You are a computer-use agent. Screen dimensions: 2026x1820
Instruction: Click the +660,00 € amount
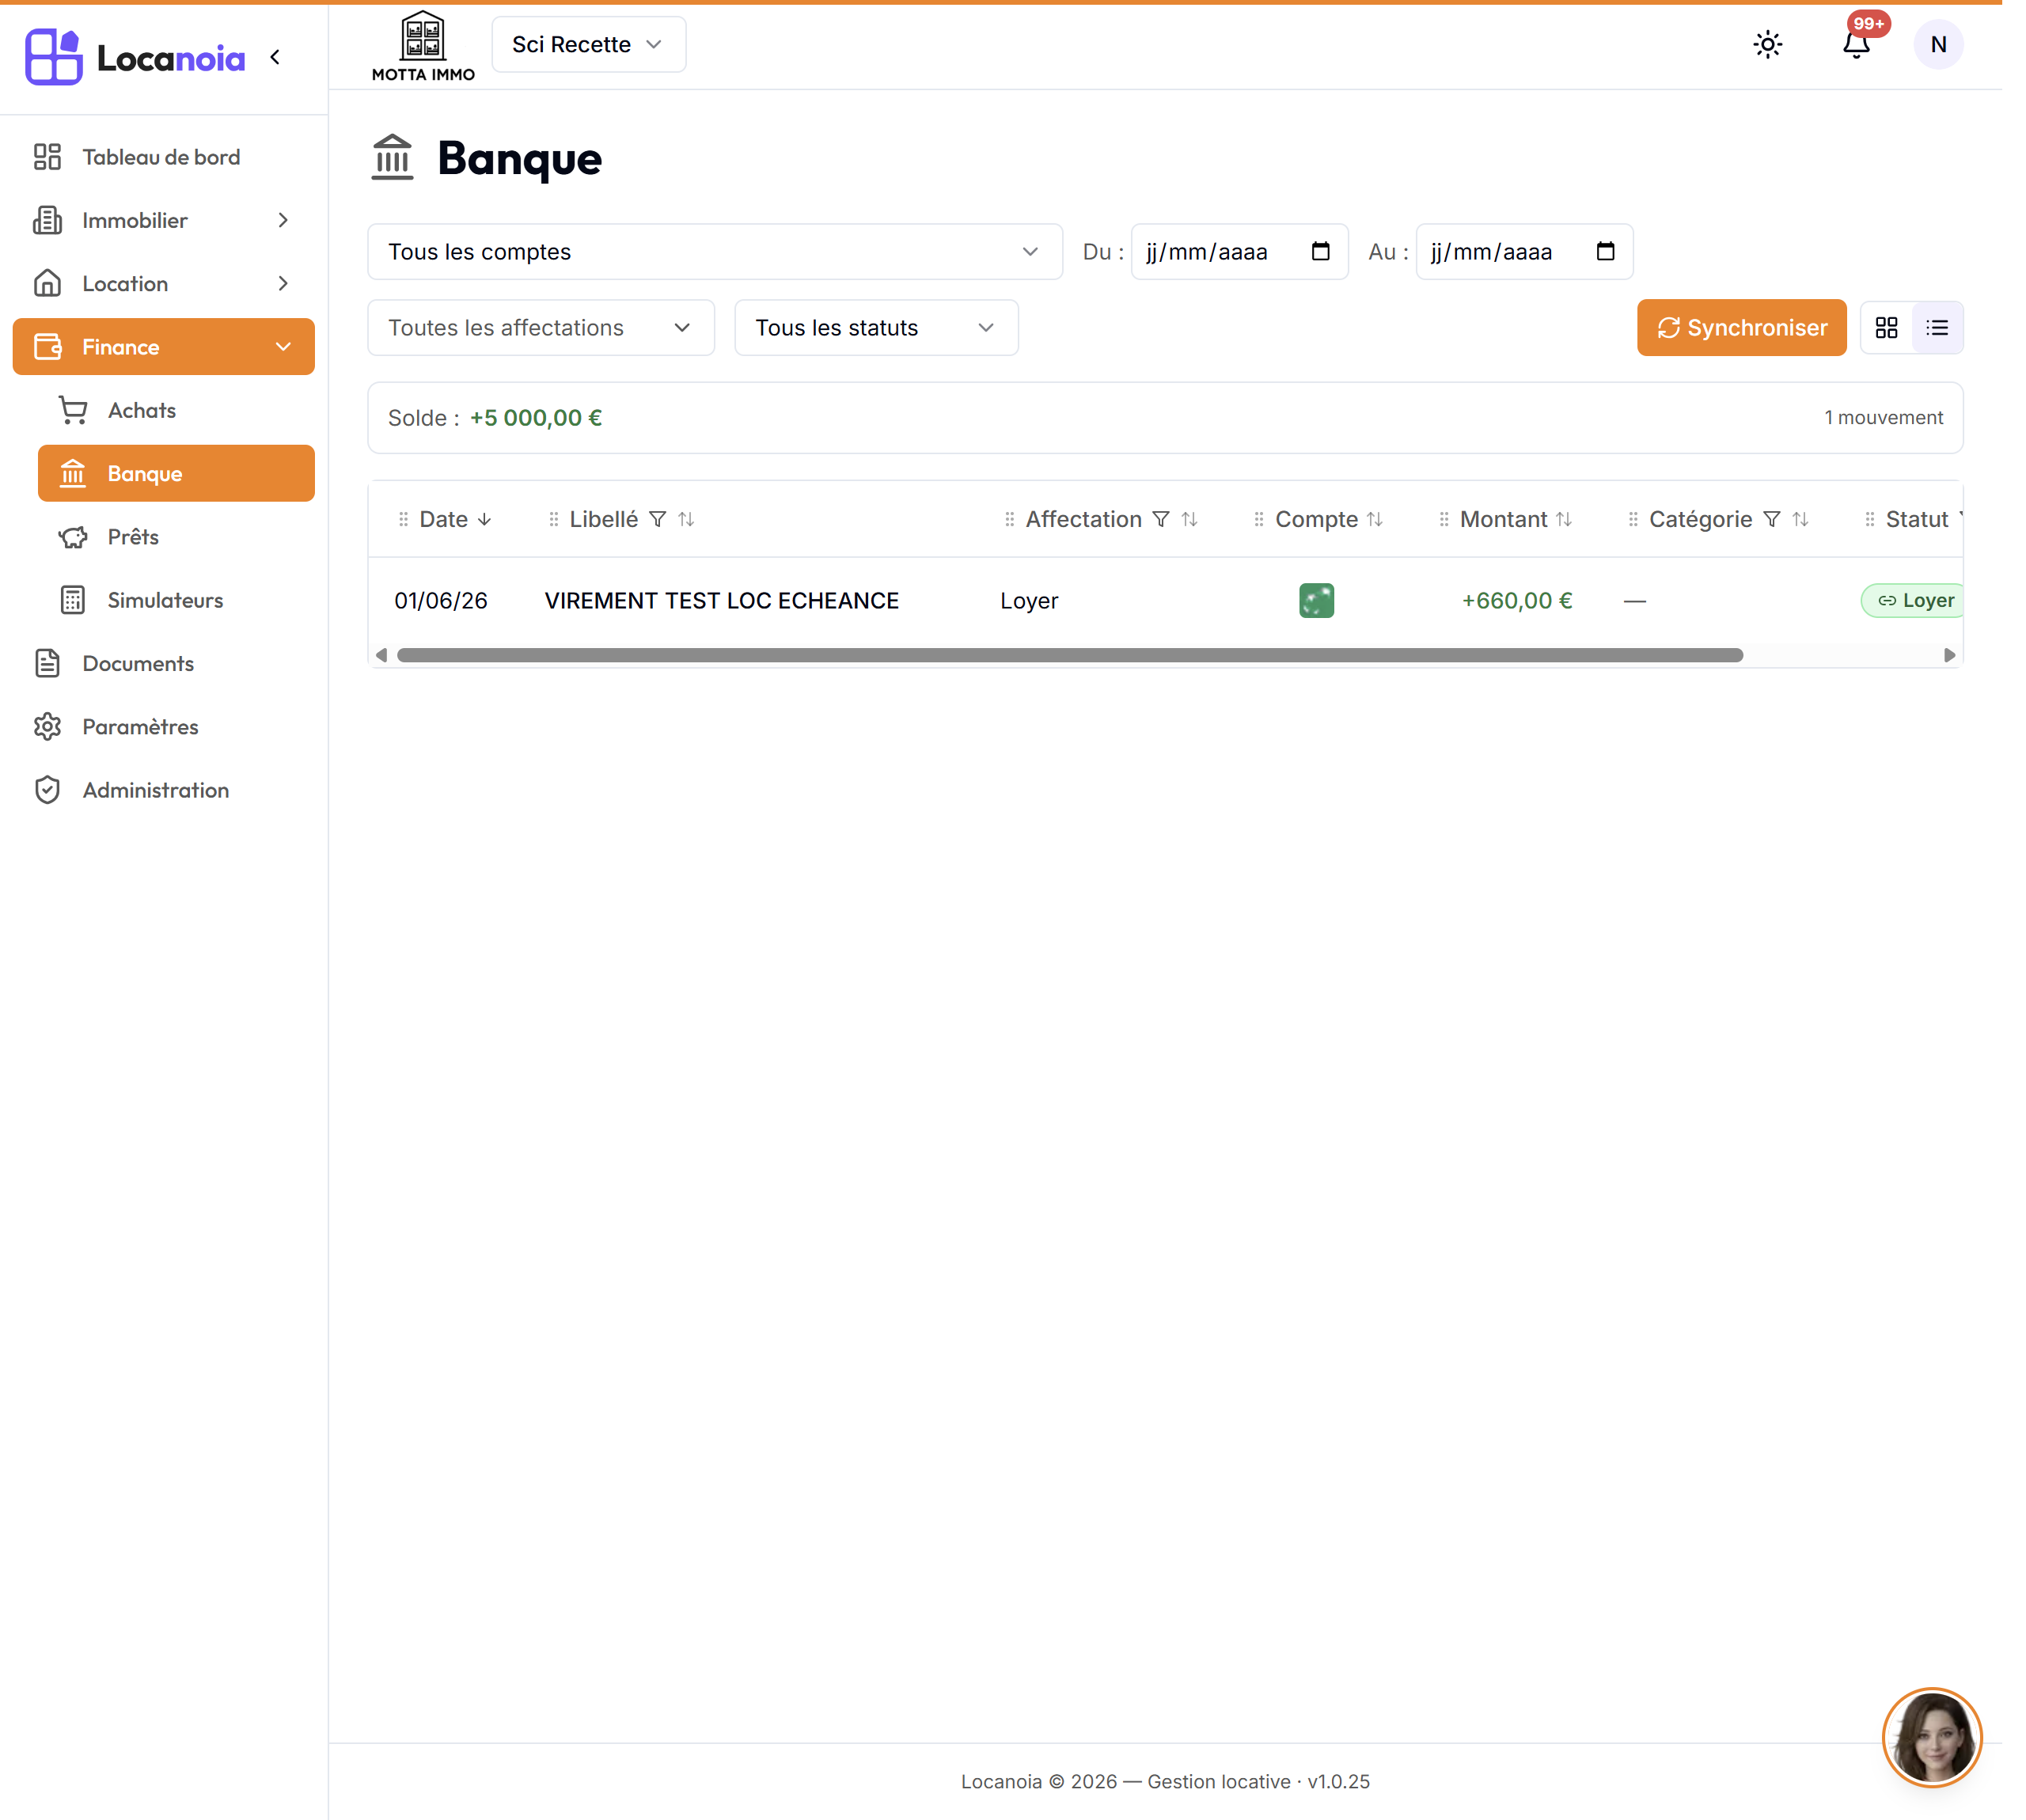pyautogui.click(x=1517, y=601)
